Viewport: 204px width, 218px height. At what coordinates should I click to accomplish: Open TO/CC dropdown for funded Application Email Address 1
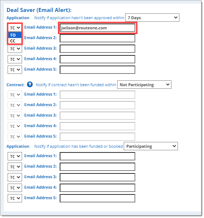pyautogui.click(x=15, y=156)
